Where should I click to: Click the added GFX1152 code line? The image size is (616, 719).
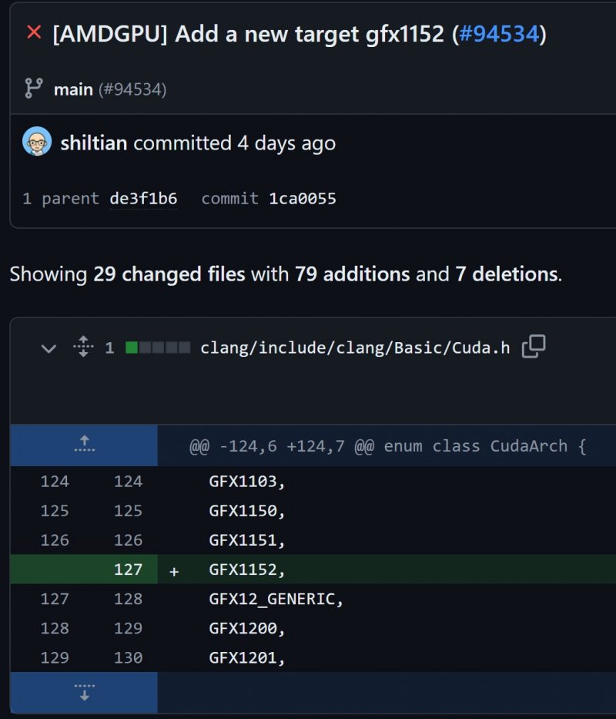[246, 569]
